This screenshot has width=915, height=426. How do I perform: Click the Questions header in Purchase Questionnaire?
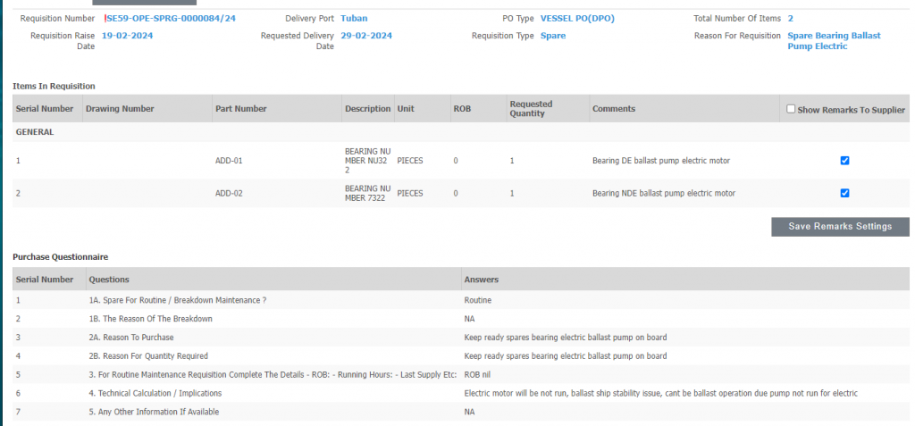[x=109, y=280]
